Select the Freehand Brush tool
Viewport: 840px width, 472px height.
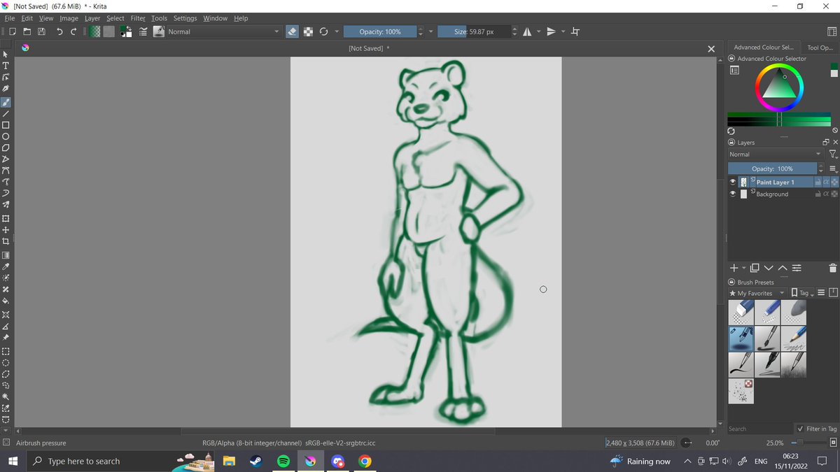click(5, 101)
